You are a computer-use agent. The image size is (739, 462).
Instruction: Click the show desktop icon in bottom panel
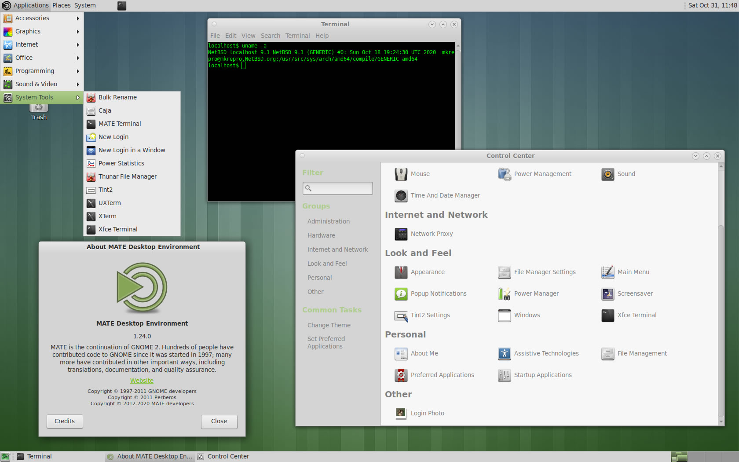tap(5, 457)
